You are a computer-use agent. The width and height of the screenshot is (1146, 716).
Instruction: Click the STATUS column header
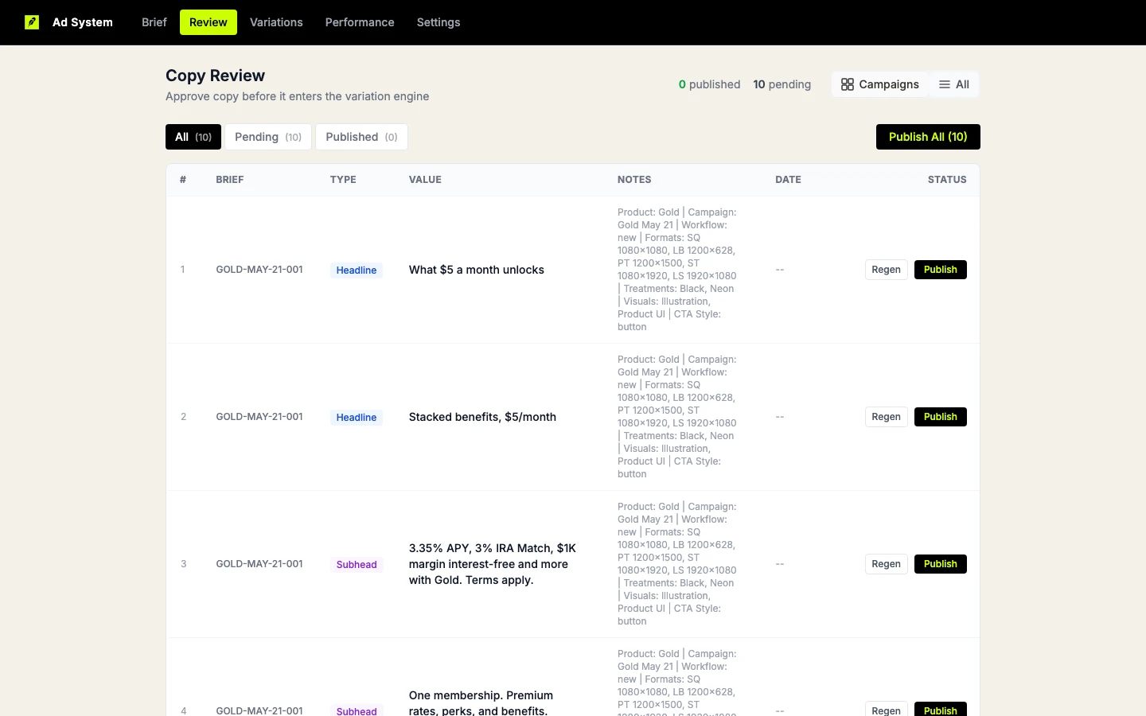947,180
